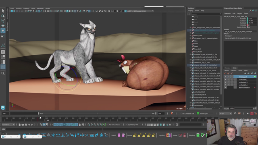Expand loc_playground_warm_01 node in Outliner

(191, 27)
